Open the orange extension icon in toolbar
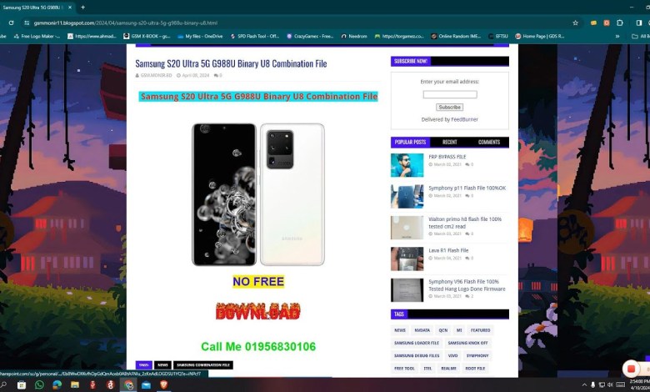 [x=607, y=23]
